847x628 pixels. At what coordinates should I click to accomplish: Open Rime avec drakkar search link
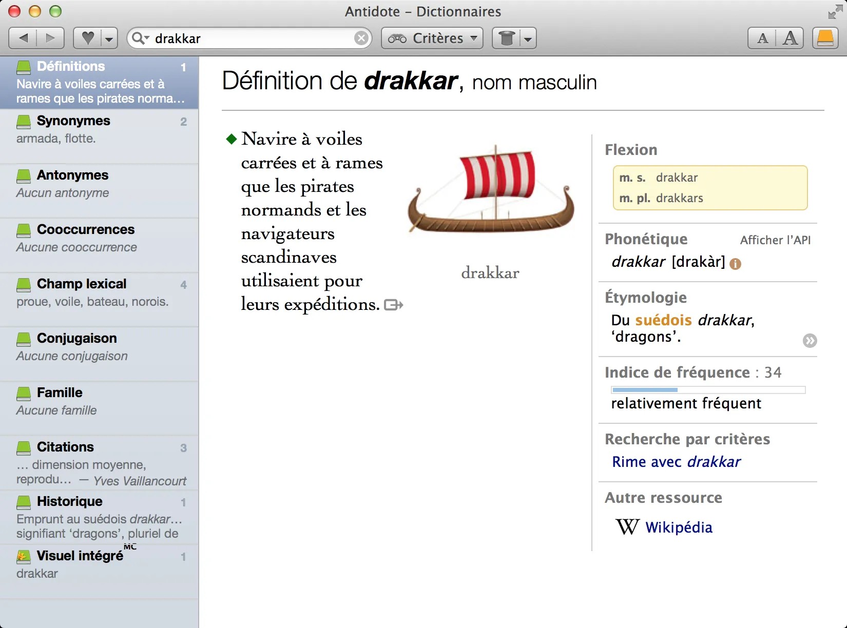676,462
